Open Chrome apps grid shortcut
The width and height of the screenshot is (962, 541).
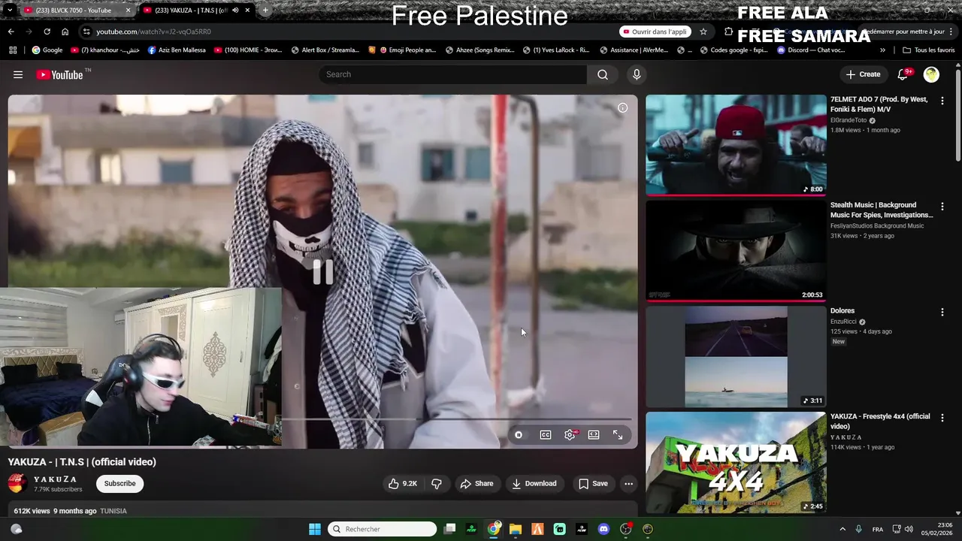pos(13,50)
